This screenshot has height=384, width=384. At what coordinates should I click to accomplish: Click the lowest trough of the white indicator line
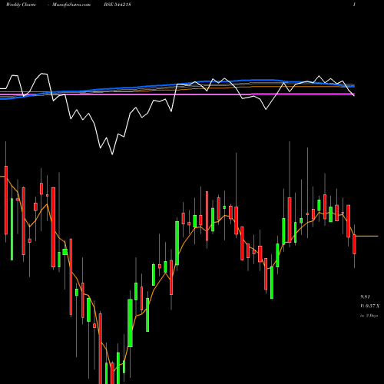[112, 154]
